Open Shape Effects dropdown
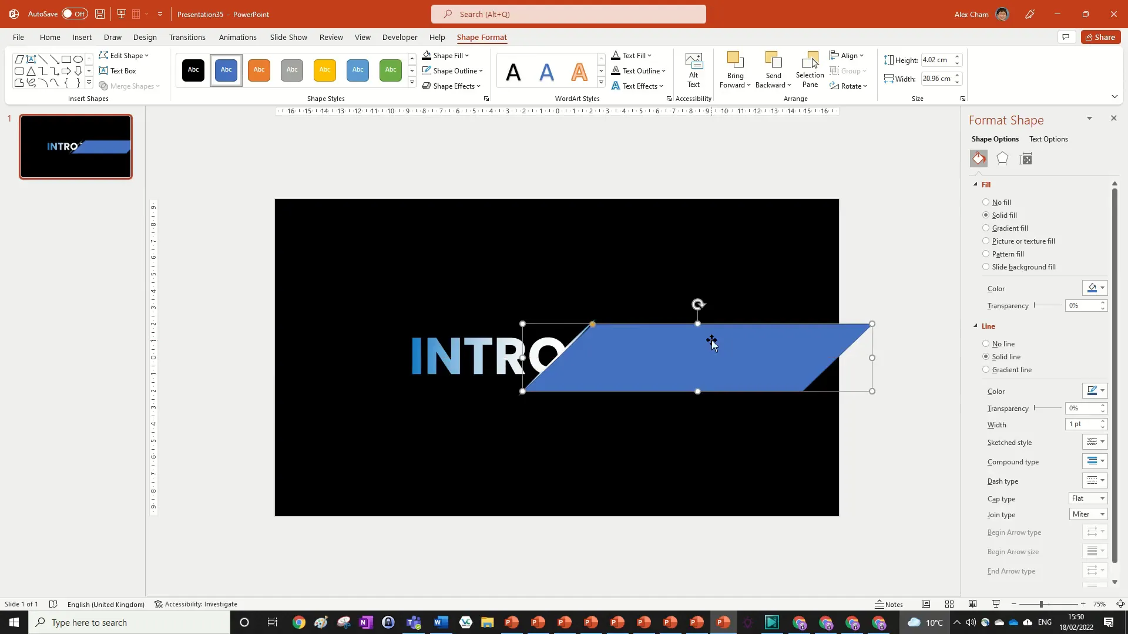The height and width of the screenshot is (634, 1128). pyautogui.click(x=451, y=86)
